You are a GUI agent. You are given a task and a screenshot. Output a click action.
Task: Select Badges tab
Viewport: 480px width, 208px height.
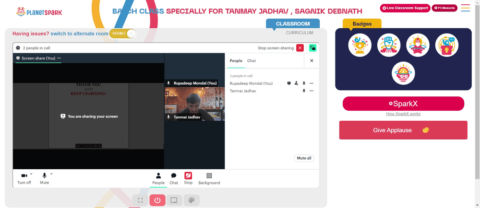coord(362,24)
